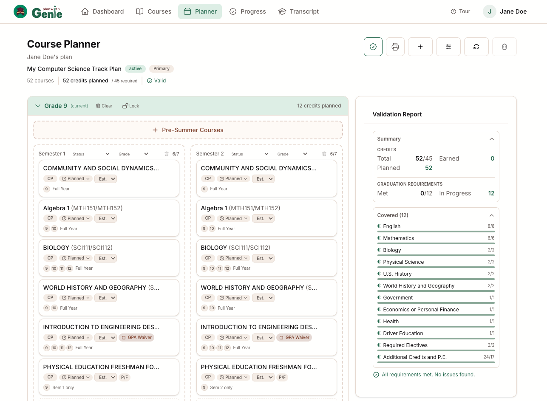This screenshot has width=547, height=401.
Task: Click 'Economics or Personal Finance' requirement
Action: 436,310
